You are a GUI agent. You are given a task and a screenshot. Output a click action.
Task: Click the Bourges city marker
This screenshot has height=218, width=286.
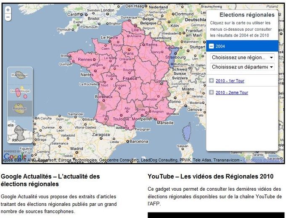click(130, 73)
